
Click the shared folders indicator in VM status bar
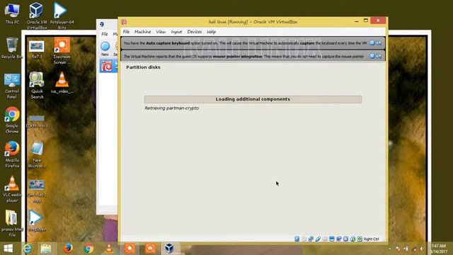pos(325,239)
